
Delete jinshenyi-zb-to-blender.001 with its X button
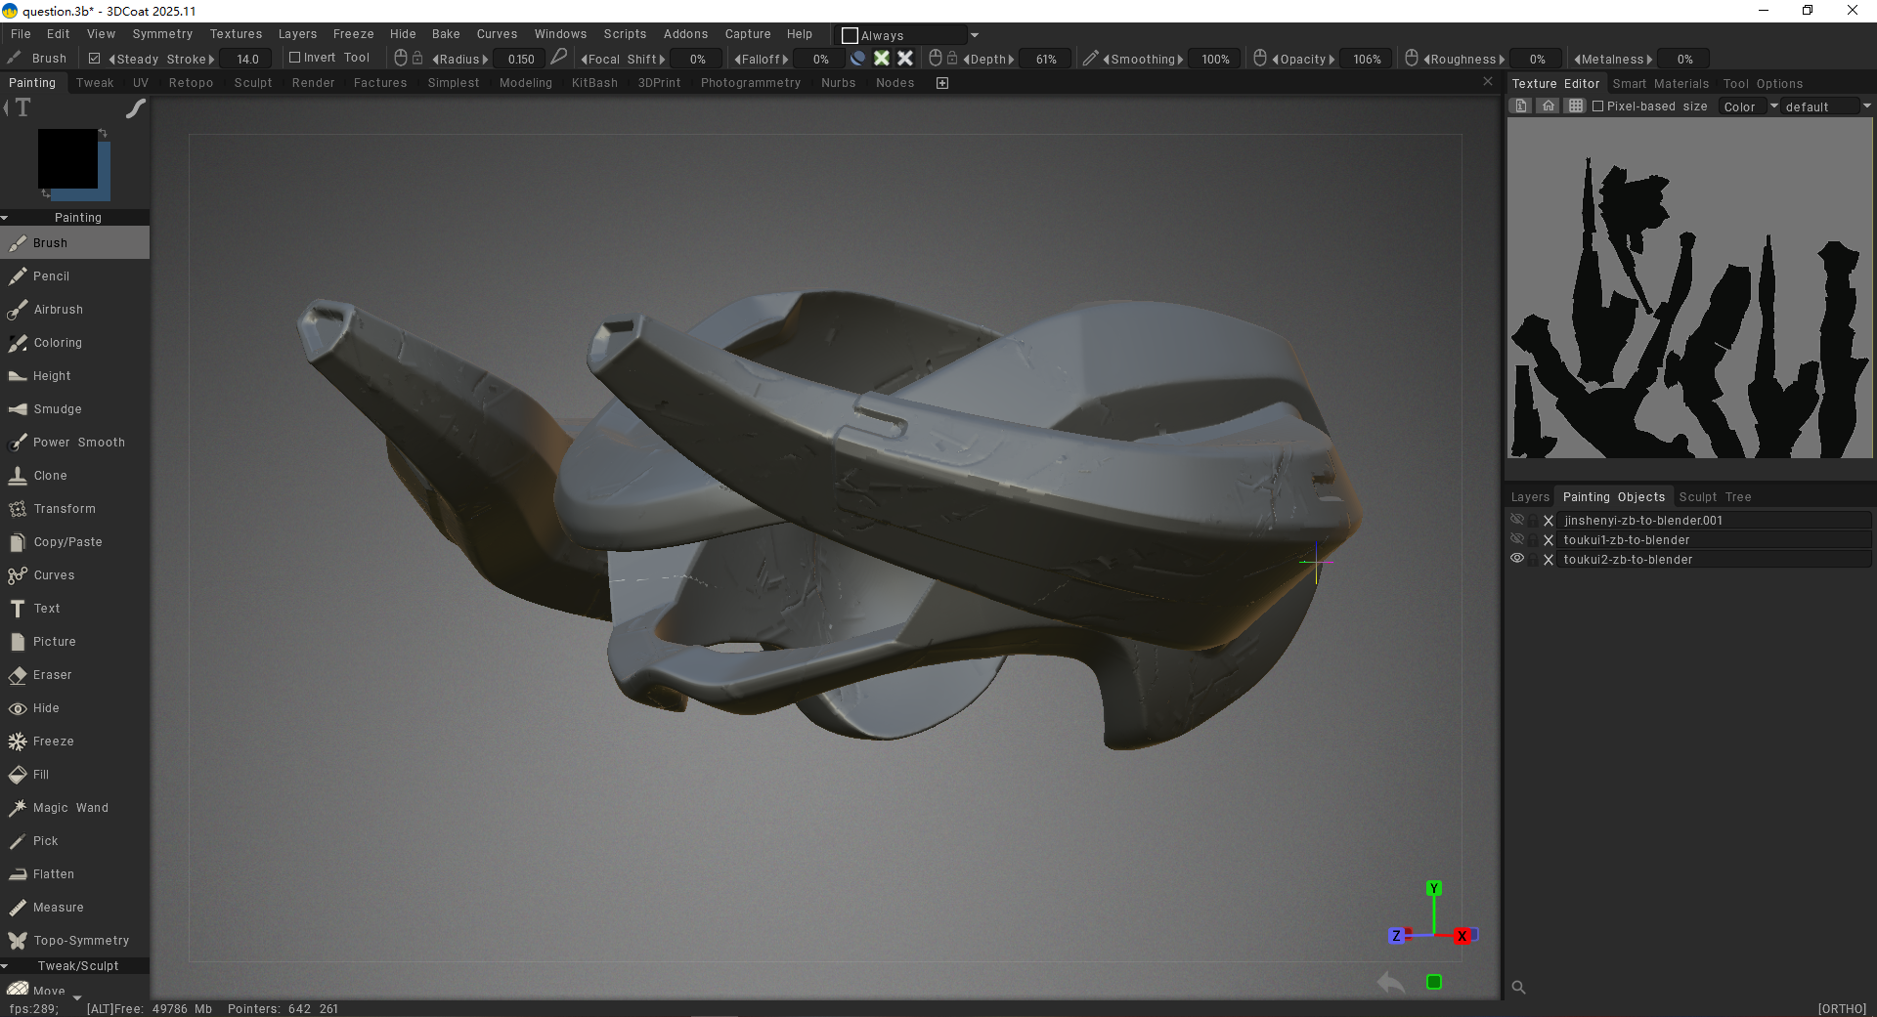click(1549, 521)
